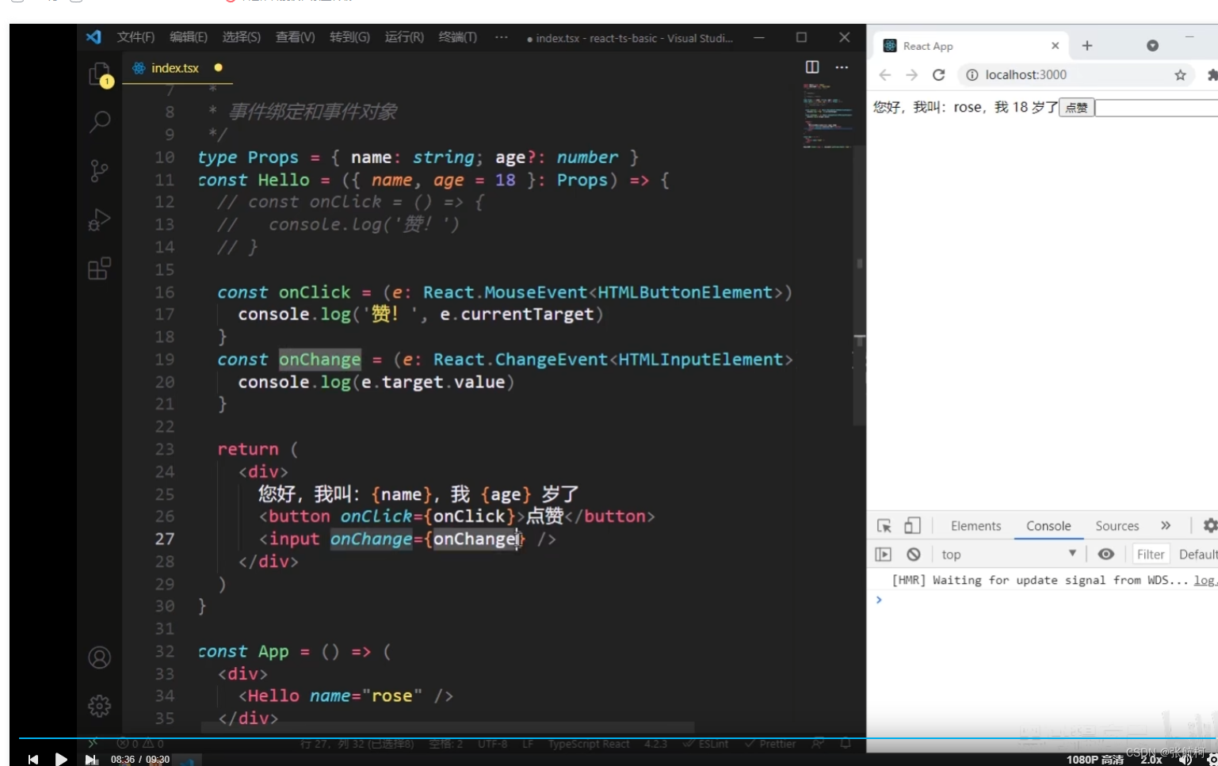
Task: Switch to the Elements tab in DevTools
Action: pos(976,526)
